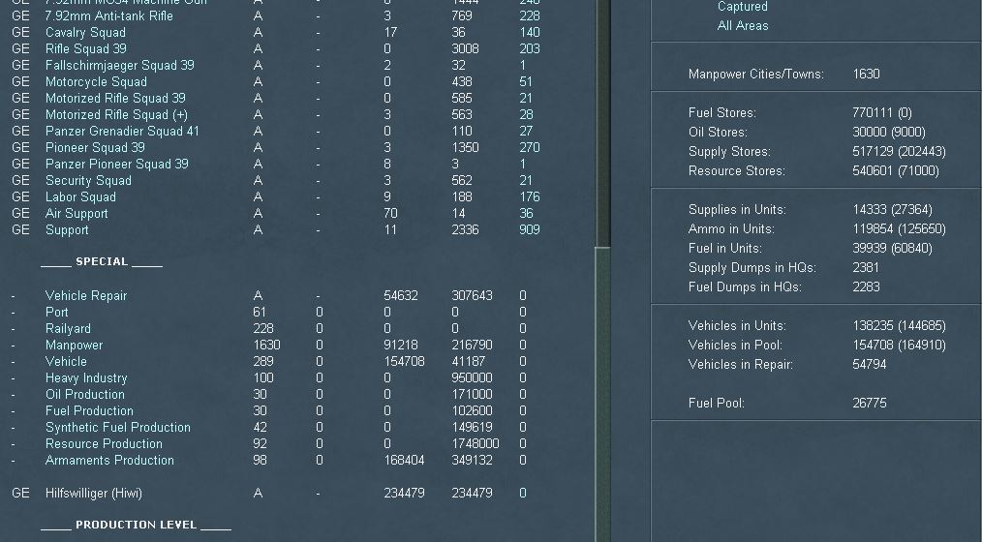Click Heavy Industry's 950000 value
982x542 pixels.
click(x=472, y=378)
